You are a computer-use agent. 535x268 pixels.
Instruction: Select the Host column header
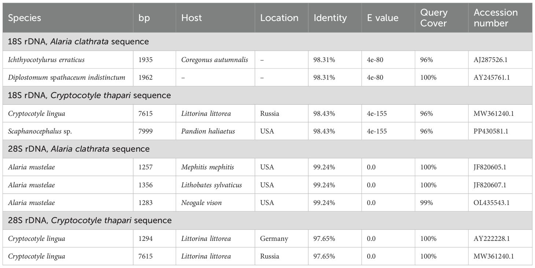[x=191, y=18]
